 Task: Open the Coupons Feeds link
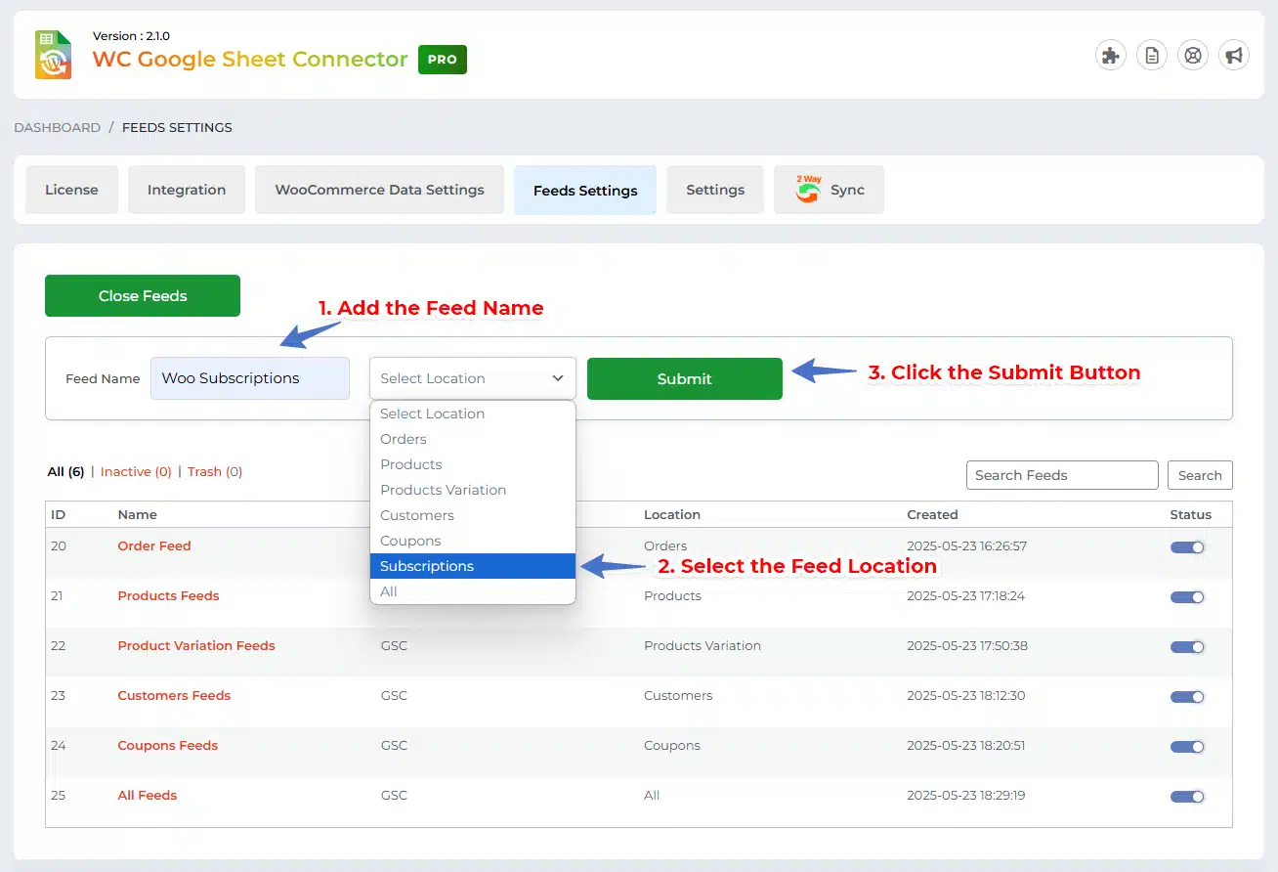point(168,745)
